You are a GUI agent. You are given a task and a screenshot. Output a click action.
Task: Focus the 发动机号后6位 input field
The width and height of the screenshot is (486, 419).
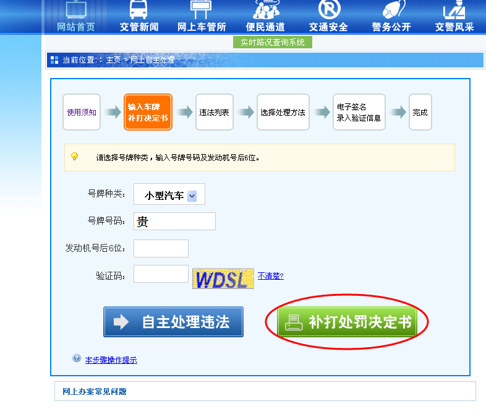[x=161, y=248]
